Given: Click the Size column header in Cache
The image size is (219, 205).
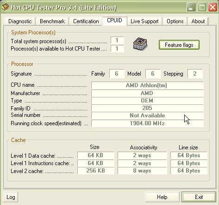Looking at the screenshot, I should coord(94,147).
